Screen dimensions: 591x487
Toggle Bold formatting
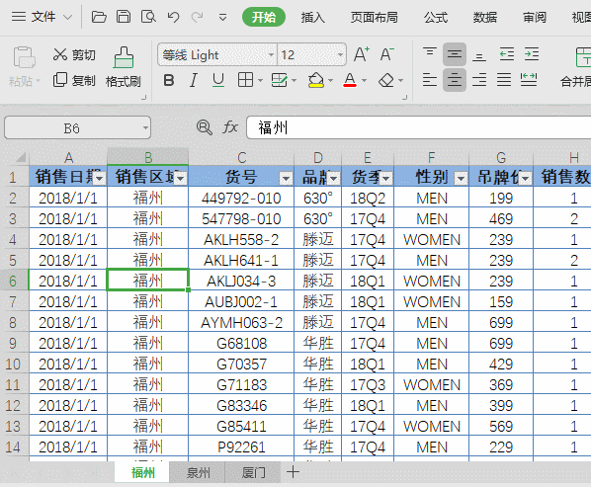pos(169,80)
